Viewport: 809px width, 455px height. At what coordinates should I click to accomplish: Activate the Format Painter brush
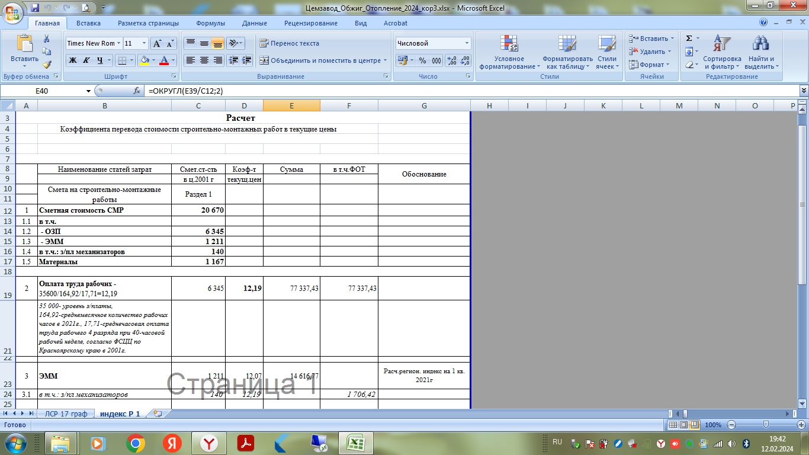tap(47, 65)
